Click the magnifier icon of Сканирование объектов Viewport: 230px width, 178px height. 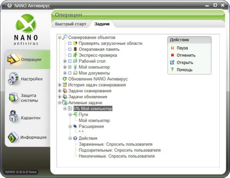(64, 37)
